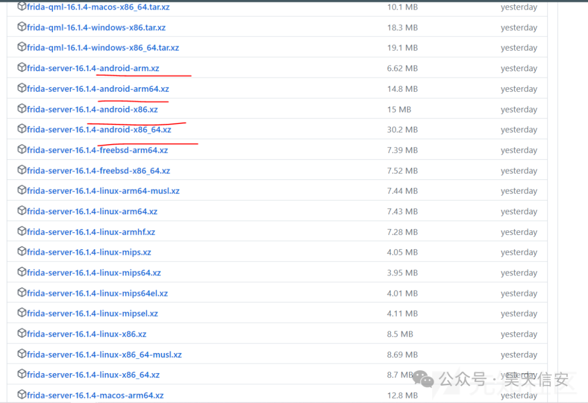Click package icon beside frida-server linux-mips.xz
This screenshot has height=403, width=588.
[x=22, y=252]
